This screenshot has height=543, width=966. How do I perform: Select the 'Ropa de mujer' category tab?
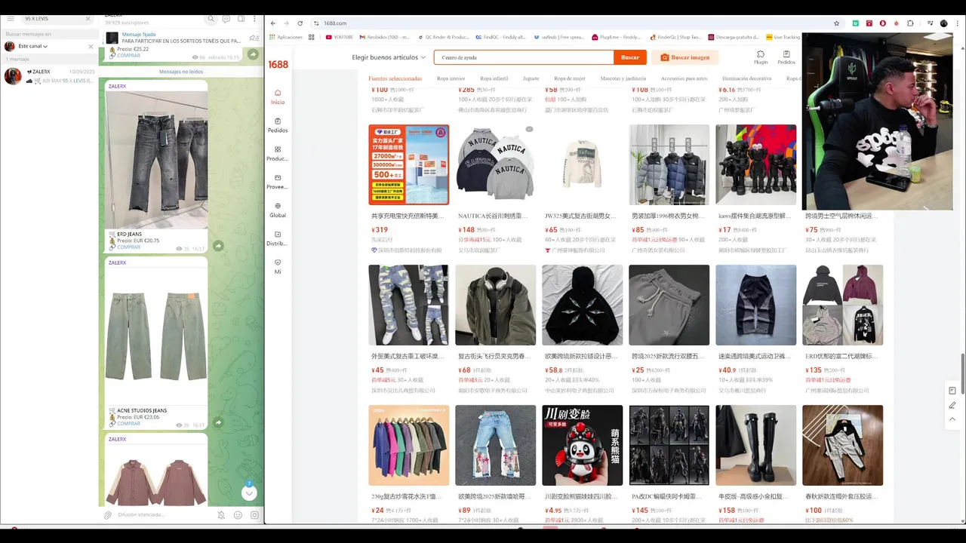(570, 78)
